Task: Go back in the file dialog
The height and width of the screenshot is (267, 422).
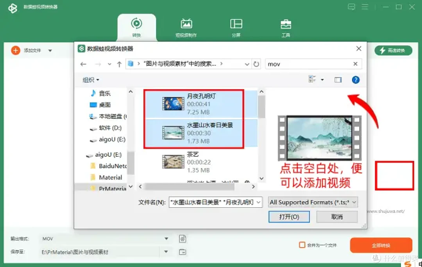Action: [84, 64]
